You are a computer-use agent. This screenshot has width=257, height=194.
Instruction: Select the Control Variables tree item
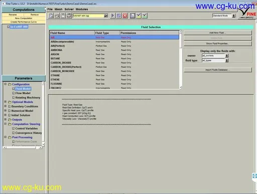[27, 128]
